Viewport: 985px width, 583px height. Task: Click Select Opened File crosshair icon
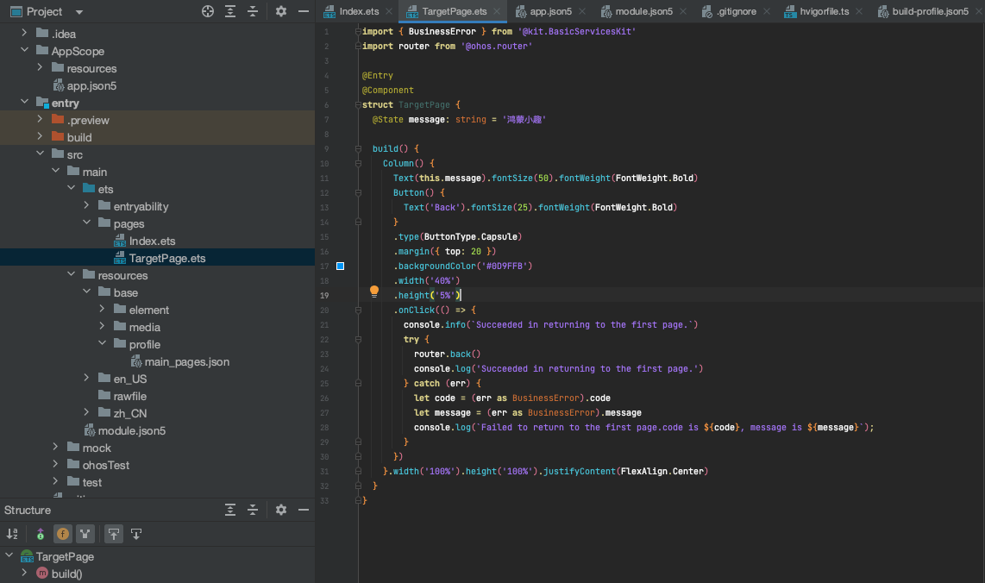click(x=207, y=11)
